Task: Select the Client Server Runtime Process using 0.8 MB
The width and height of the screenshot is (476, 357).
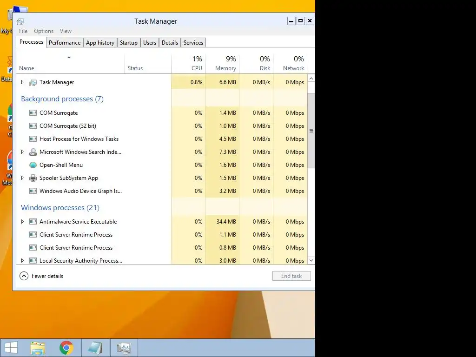Action: coord(162,248)
